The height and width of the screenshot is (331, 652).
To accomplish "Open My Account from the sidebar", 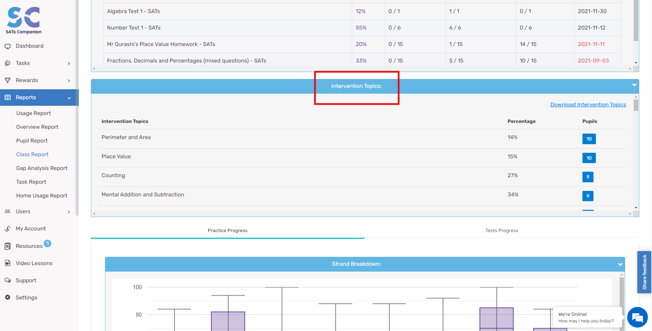I will tap(31, 229).
